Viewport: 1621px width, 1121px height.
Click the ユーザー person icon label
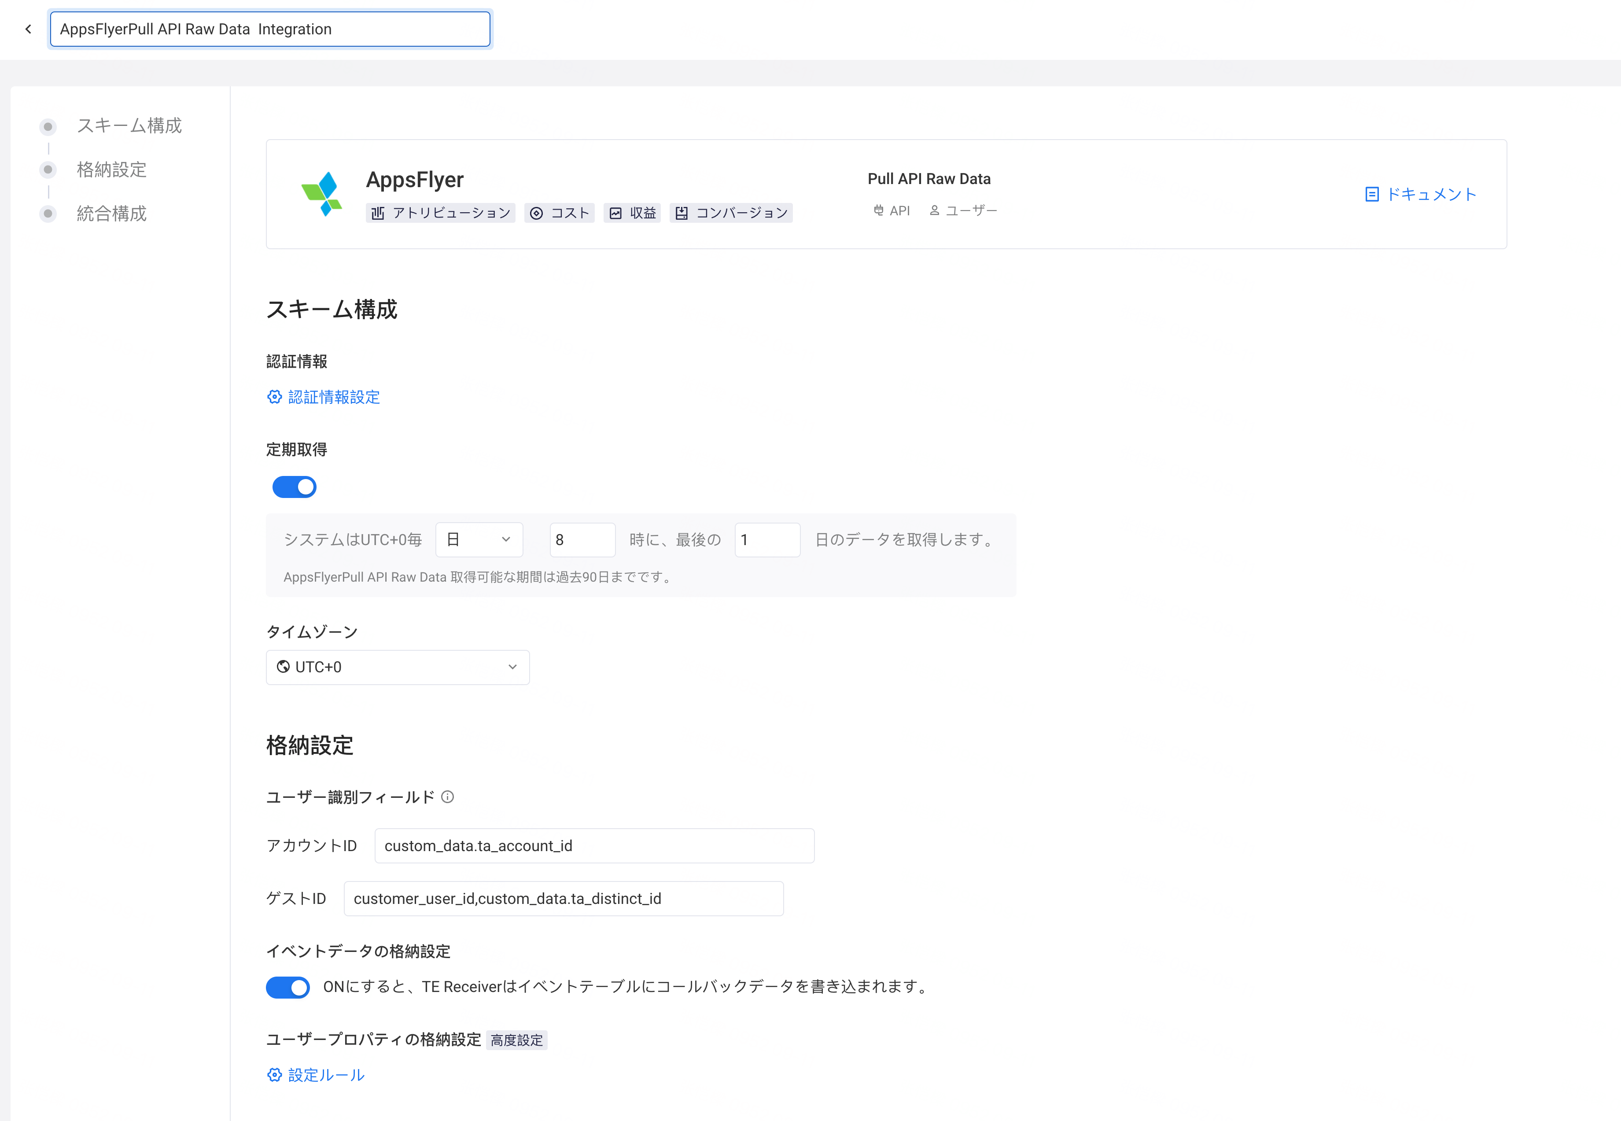(963, 210)
